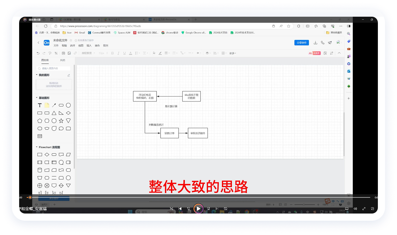Click the sku系统下载的数据 box
This screenshot has height=235, width=397.
[x=192, y=96]
